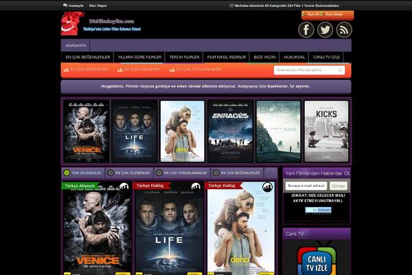Show En Son Eklenenler list
Image resolution: width=412 pixels, height=275 pixels.
89,69
